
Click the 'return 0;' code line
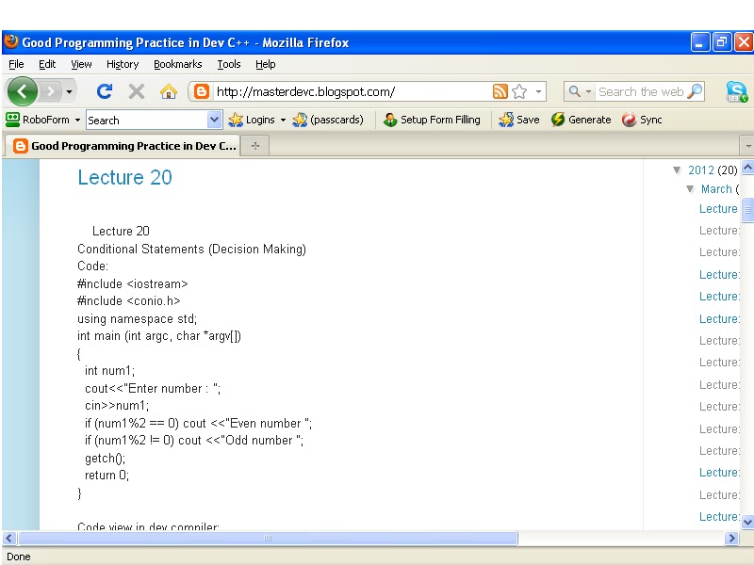[x=107, y=476]
